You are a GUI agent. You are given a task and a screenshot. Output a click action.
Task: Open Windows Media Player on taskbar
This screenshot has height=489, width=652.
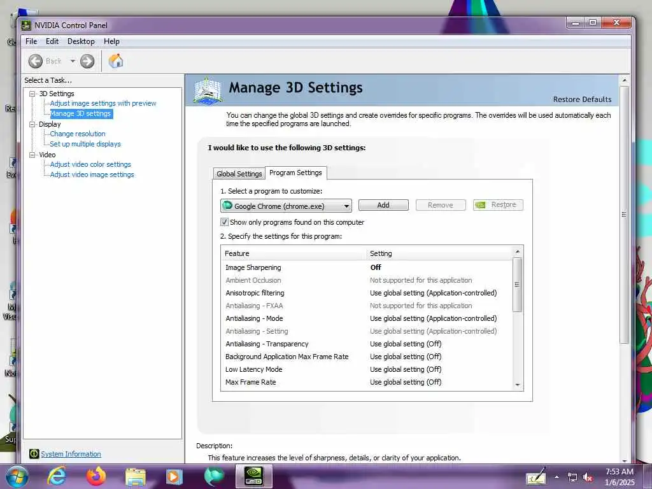coord(174,477)
